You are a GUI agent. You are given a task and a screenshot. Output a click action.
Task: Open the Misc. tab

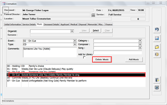[101, 25]
